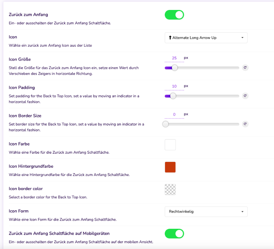
Task: Click the Icon Padding slider handle
Action: [x=173, y=96]
